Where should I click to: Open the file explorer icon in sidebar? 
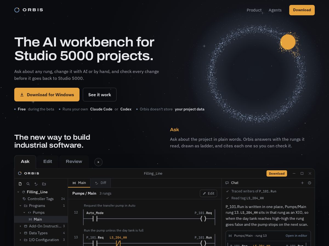[20, 184]
